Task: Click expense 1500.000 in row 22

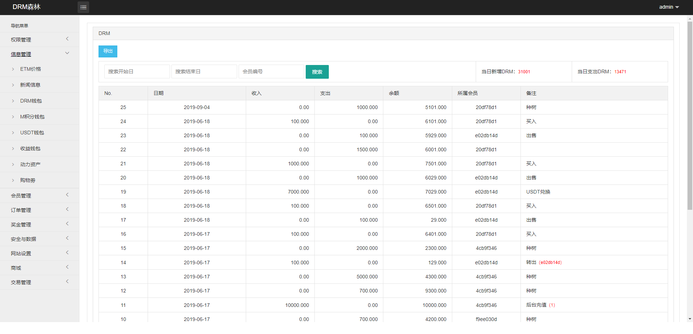Action: (x=367, y=149)
